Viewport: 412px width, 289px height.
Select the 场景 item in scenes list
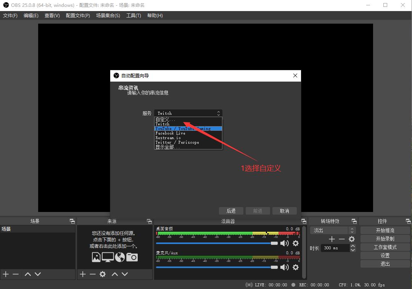[37, 229]
